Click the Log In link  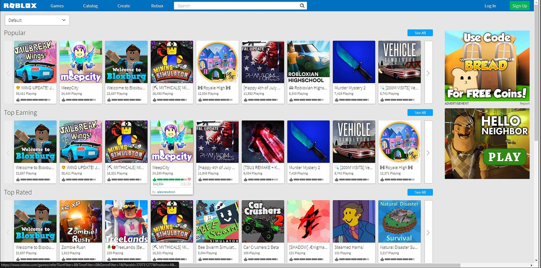pos(490,6)
